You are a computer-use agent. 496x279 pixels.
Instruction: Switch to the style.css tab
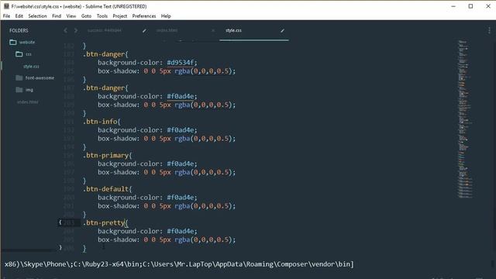coord(233,30)
